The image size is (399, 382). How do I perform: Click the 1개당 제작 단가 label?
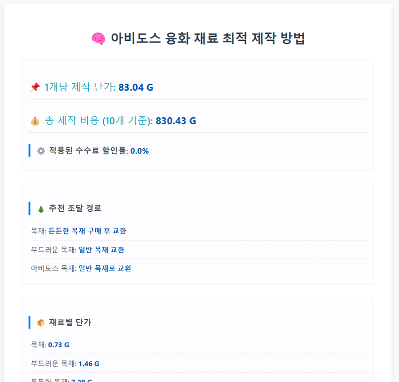click(x=80, y=87)
